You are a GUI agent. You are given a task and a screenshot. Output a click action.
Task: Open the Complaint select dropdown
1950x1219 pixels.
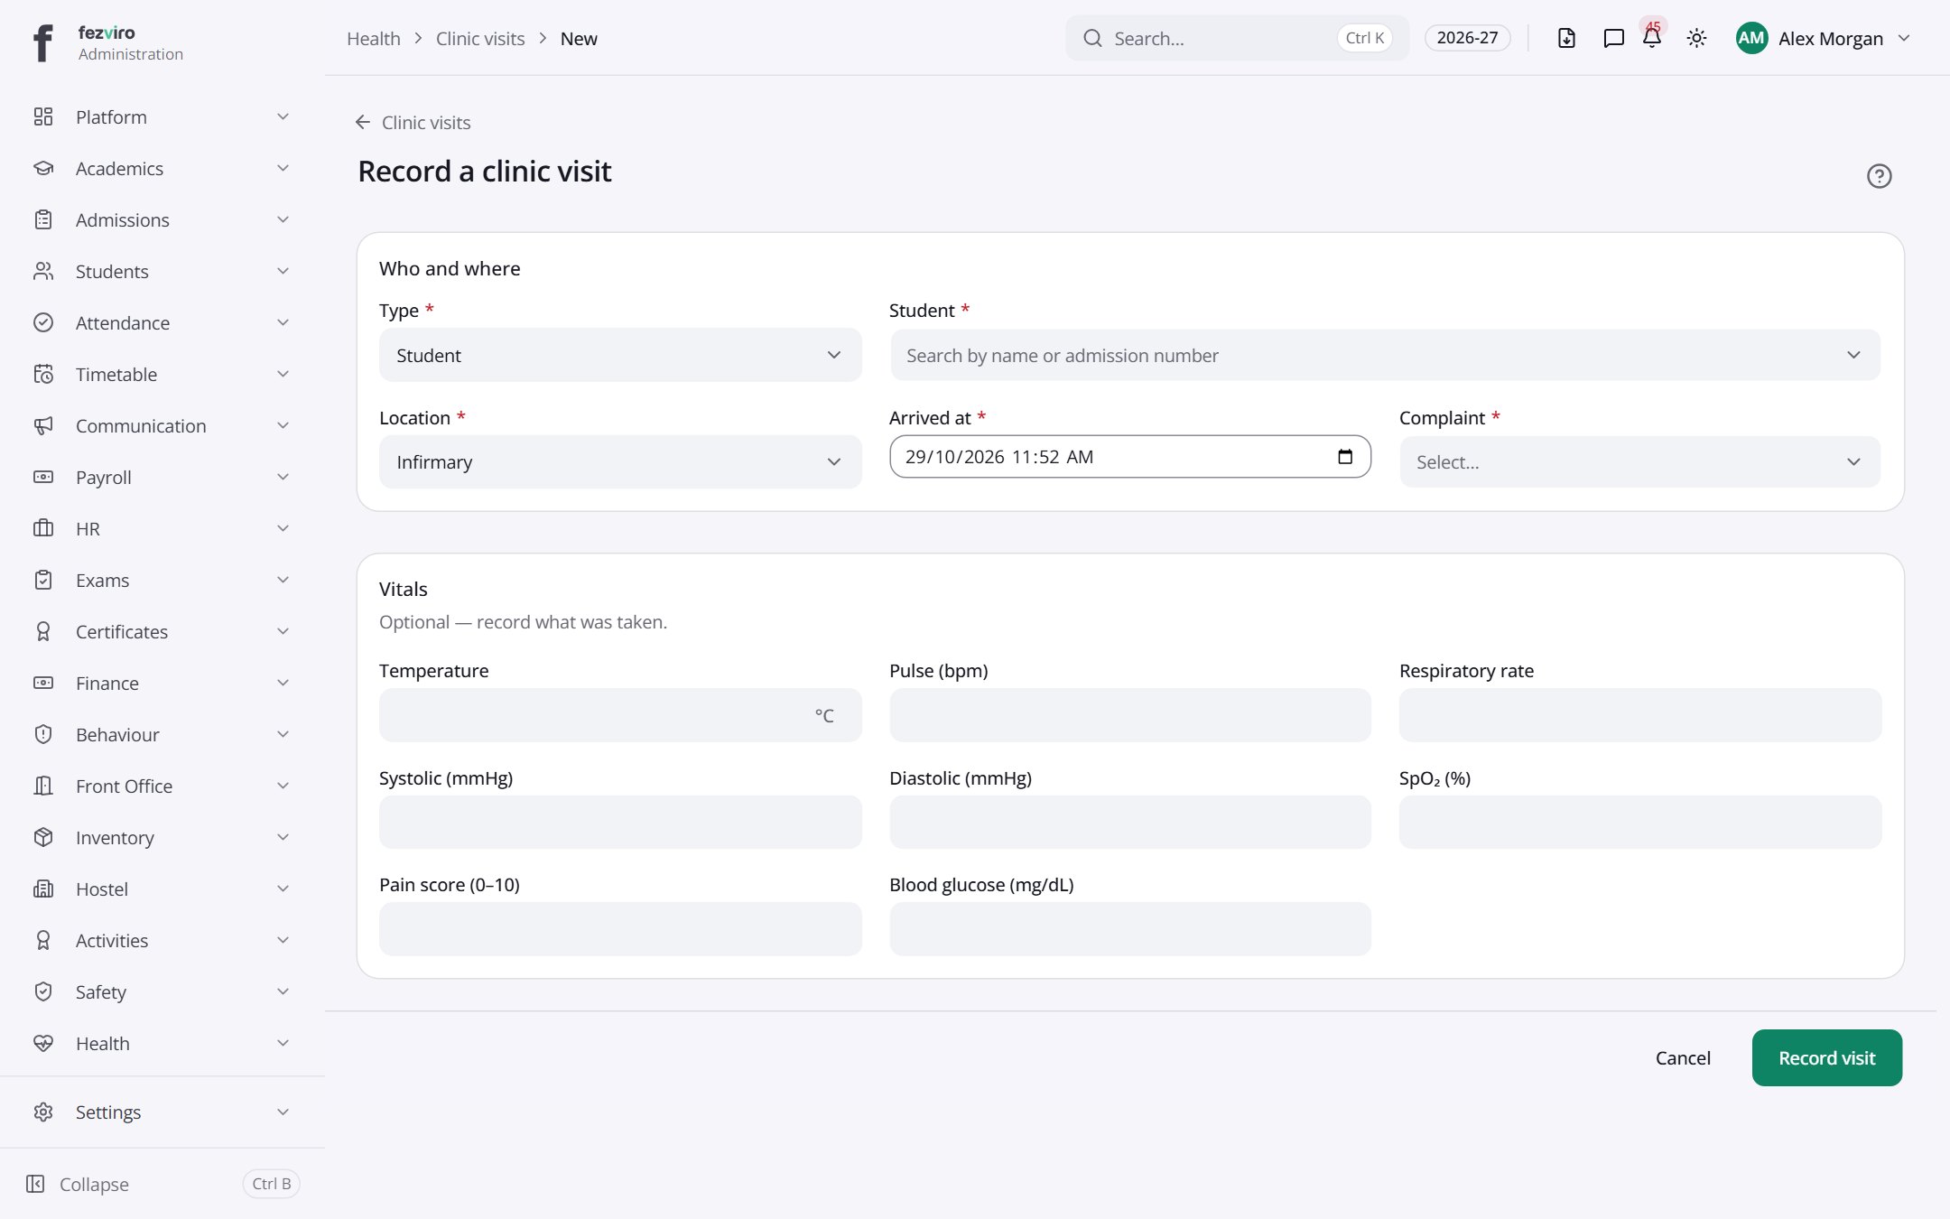point(1639,462)
